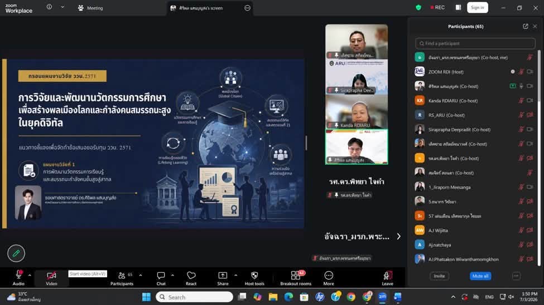Click the Mute all button

point(480,276)
